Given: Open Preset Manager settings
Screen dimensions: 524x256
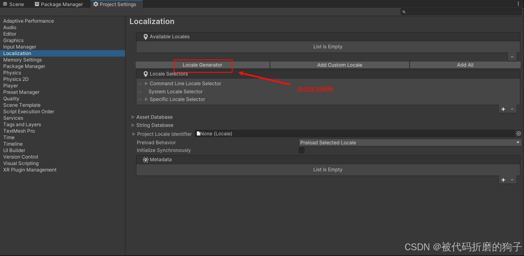Looking at the screenshot, I should click(x=21, y=92).
